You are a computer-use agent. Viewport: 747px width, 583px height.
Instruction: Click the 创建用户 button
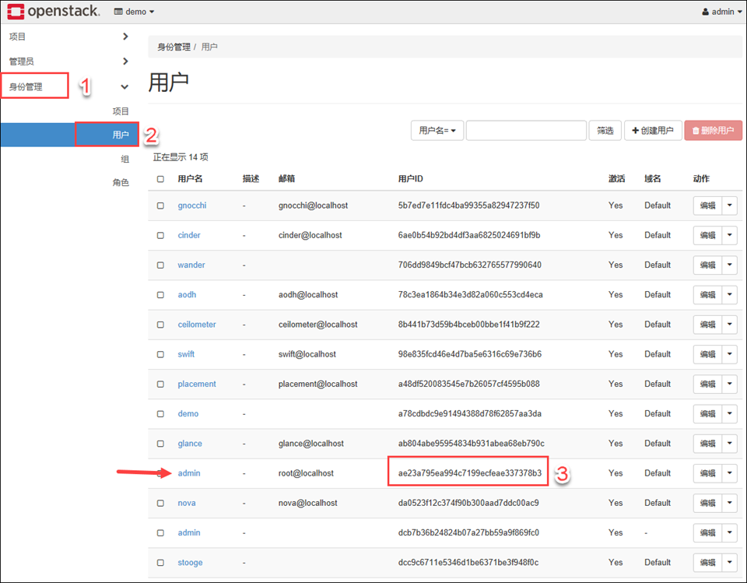653,131
